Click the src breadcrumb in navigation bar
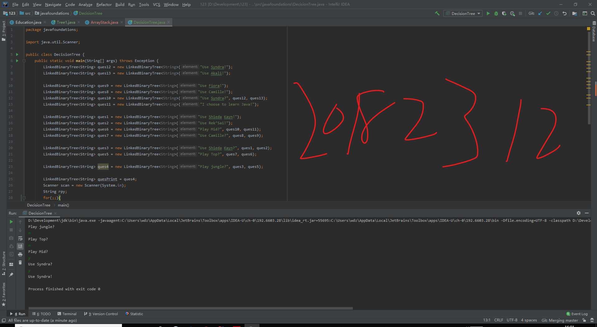Screen dimensions: 597x327 click(25, 13)
